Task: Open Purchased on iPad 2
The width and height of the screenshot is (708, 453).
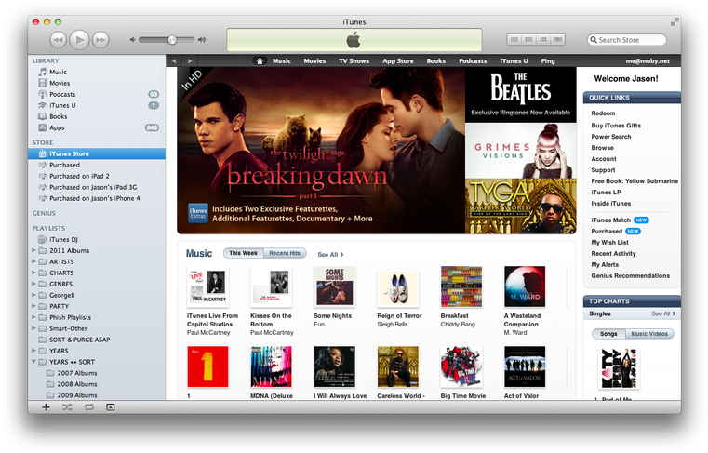Action: 97,176
